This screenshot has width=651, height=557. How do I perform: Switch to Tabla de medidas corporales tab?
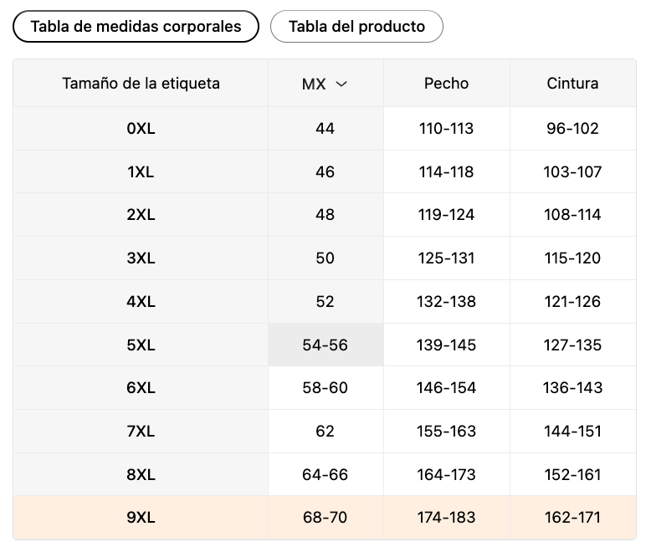(x=136, y=27)
